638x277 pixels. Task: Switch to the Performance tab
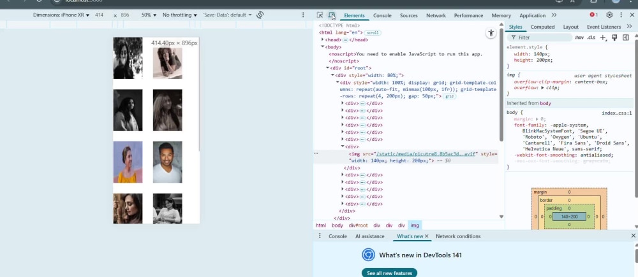468,15
